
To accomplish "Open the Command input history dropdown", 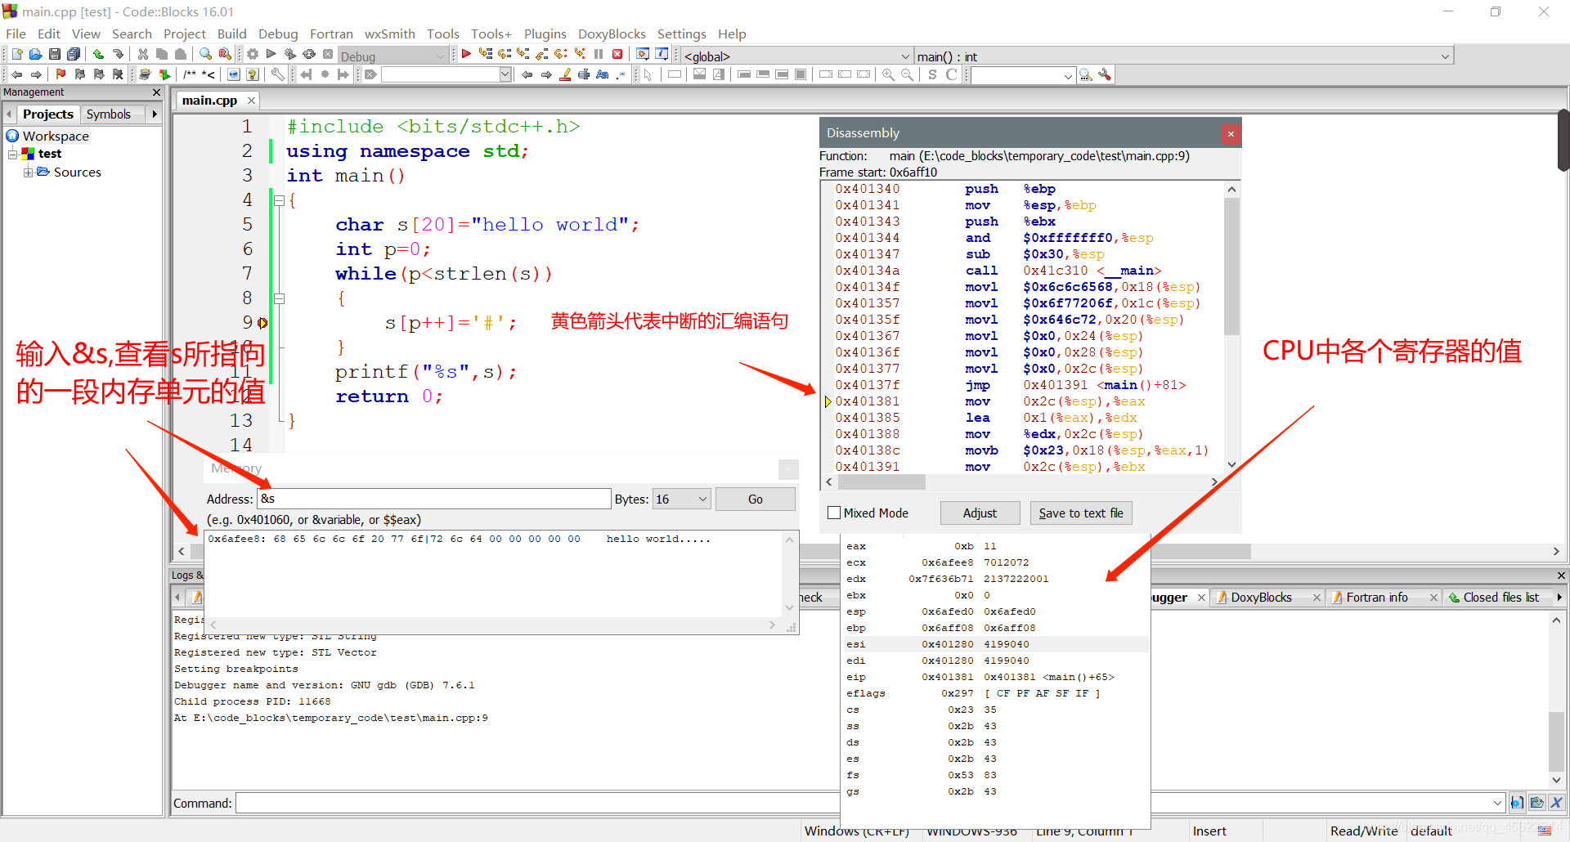I will pyautogui.click(x=1497, y=804).
